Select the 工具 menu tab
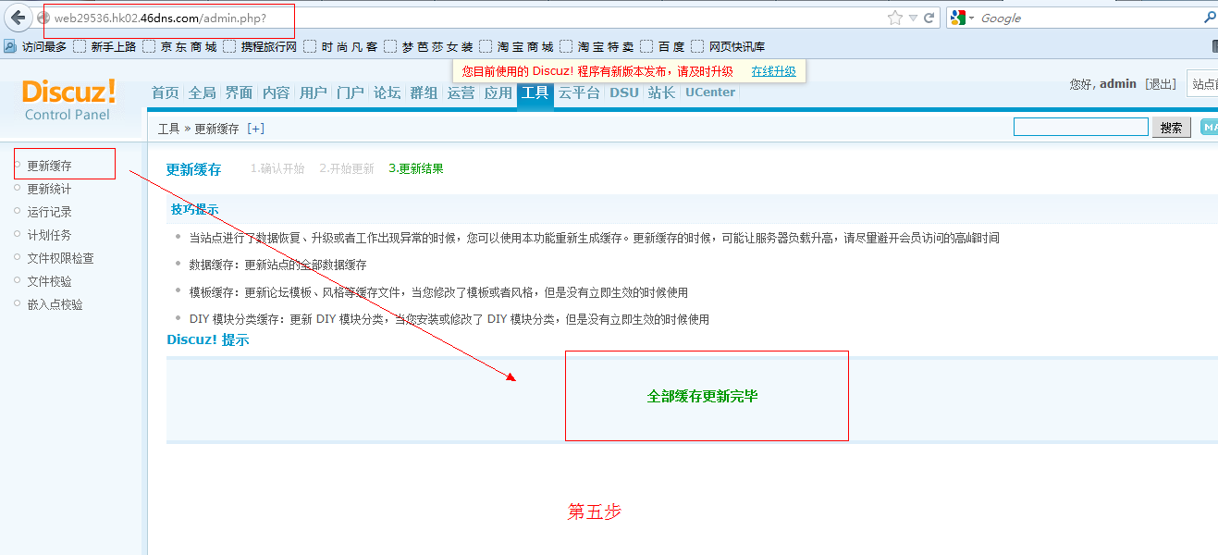 click(x=535, y=93)
